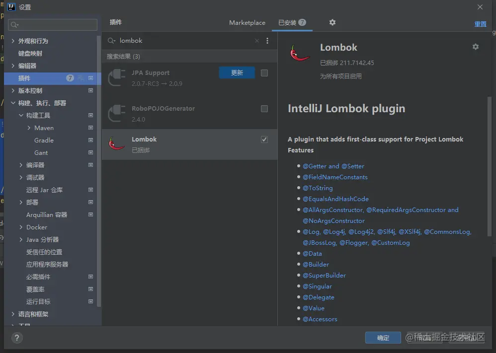The height and width of the screenshot is (353, 496).
Task: Click the IntelliJ logo in title bar
Action: 11,7
